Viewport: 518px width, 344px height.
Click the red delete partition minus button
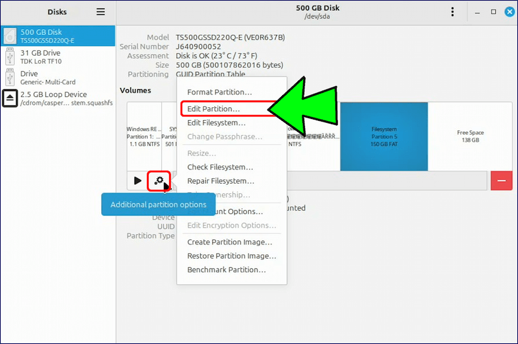pos(501,180)
